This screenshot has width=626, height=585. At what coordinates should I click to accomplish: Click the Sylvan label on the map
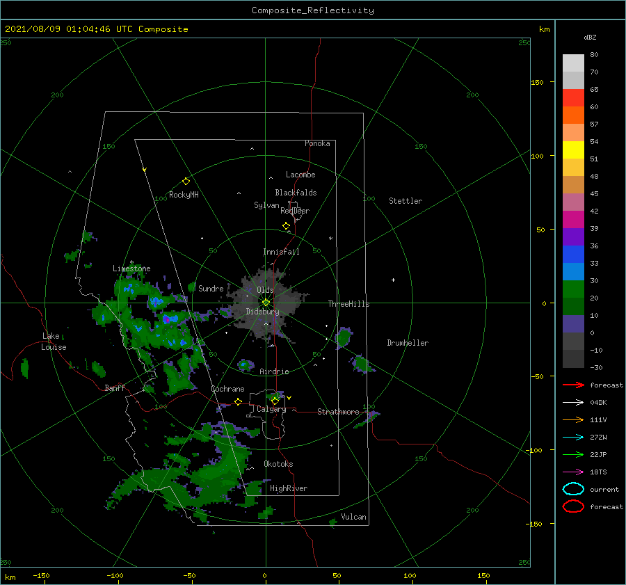[266, 205]
